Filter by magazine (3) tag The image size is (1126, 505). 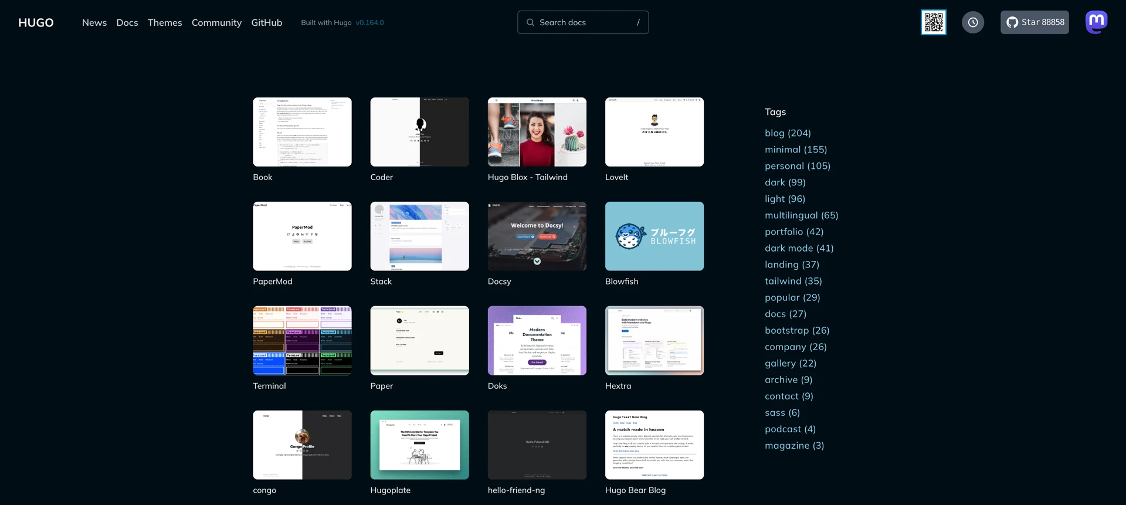click(795, 445)
